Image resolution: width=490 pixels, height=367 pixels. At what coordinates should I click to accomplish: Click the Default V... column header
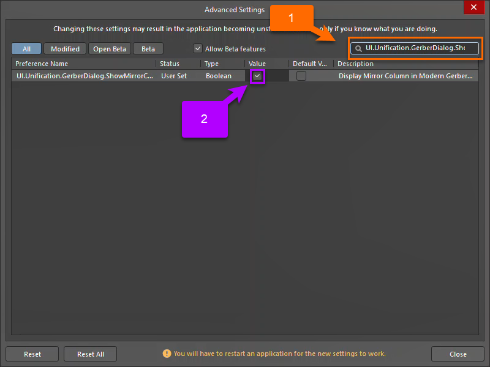[x=311, y=64]
